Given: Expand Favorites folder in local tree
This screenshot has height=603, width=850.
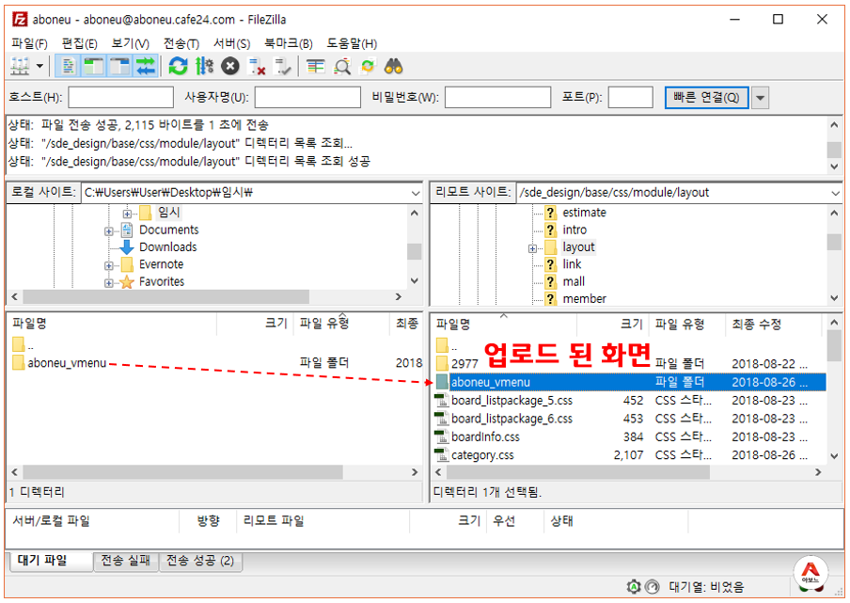Looking at the screenshot, I should pos(109,283).
